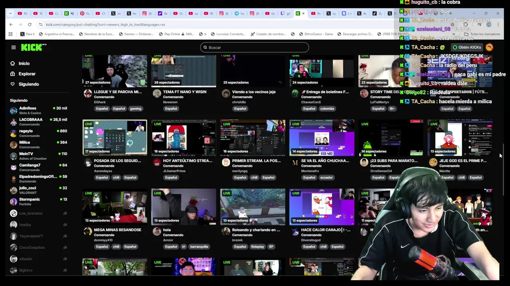The height and width of the screenshot is (286, 510).
Task: Select the 'barranquilla' tag under Amzor stream
Action: point(199,247)
